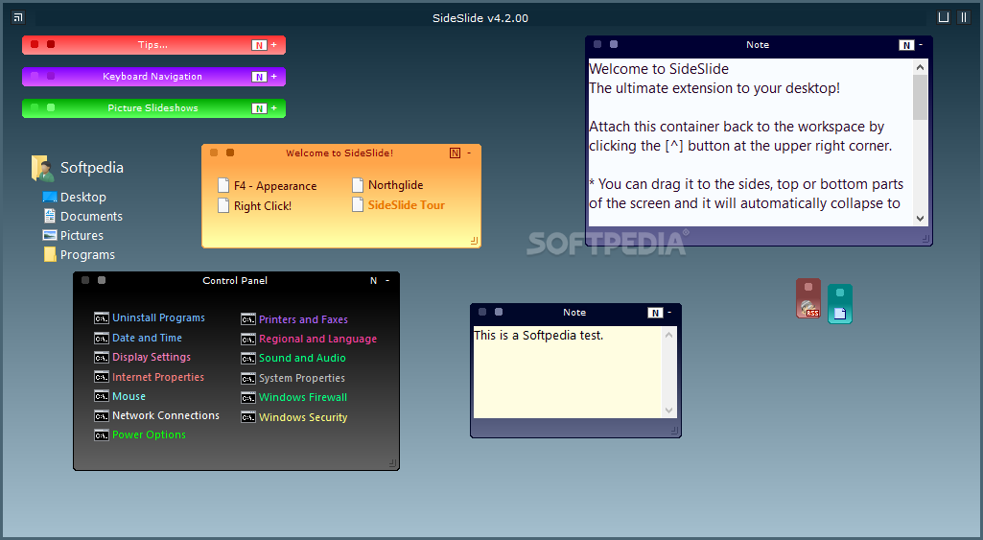The width and height of the screenshot is (983, 540).
Task: Toggle the N button on Tips container
Action: (x=259, y=45)
